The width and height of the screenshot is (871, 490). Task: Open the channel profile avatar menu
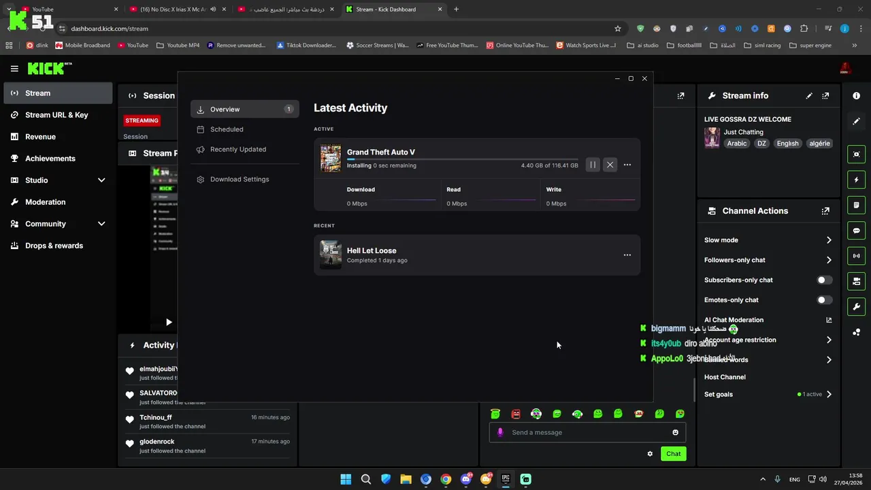845,68
